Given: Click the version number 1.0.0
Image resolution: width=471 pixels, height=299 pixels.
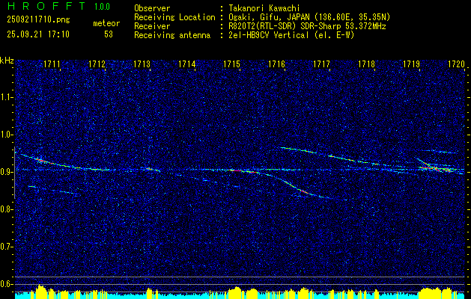Looking at the screenshot, I should [x=102, y=6].
